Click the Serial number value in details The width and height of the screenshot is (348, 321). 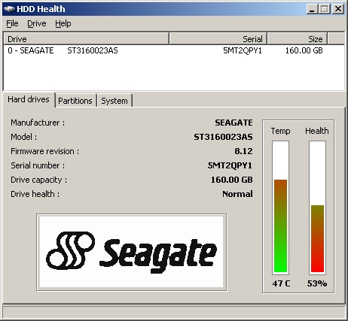(x=230, y=165)
